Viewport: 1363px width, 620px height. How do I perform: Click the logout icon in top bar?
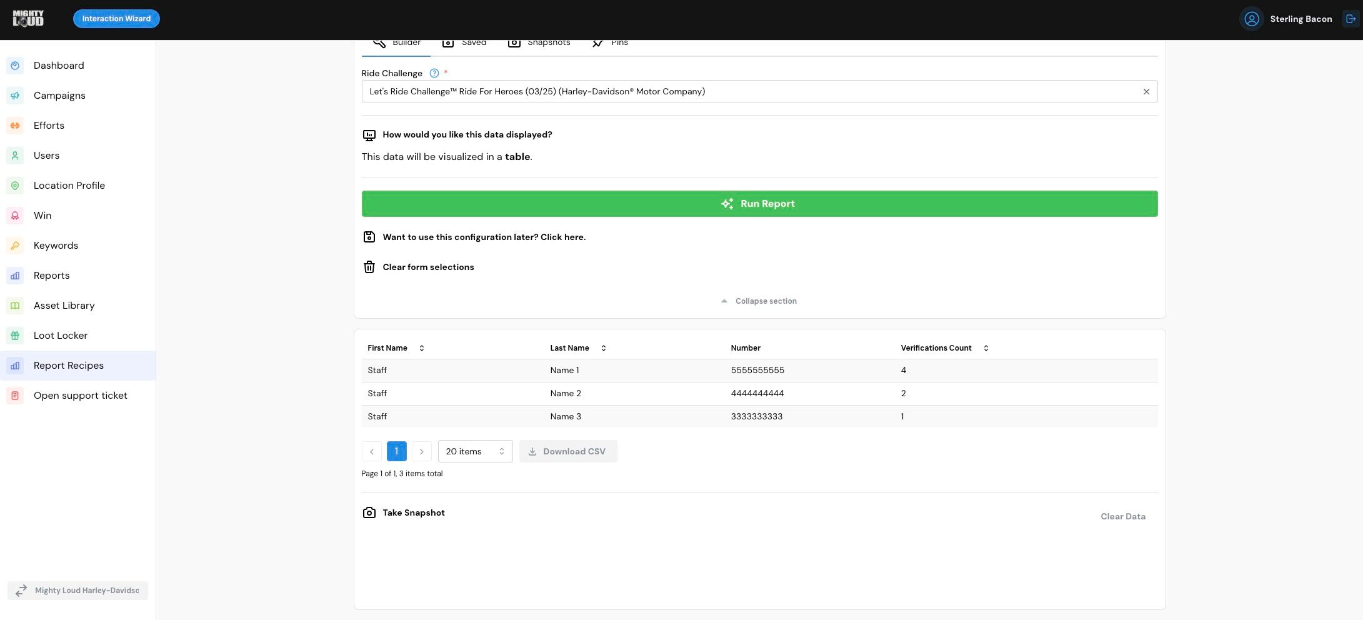1351,19
